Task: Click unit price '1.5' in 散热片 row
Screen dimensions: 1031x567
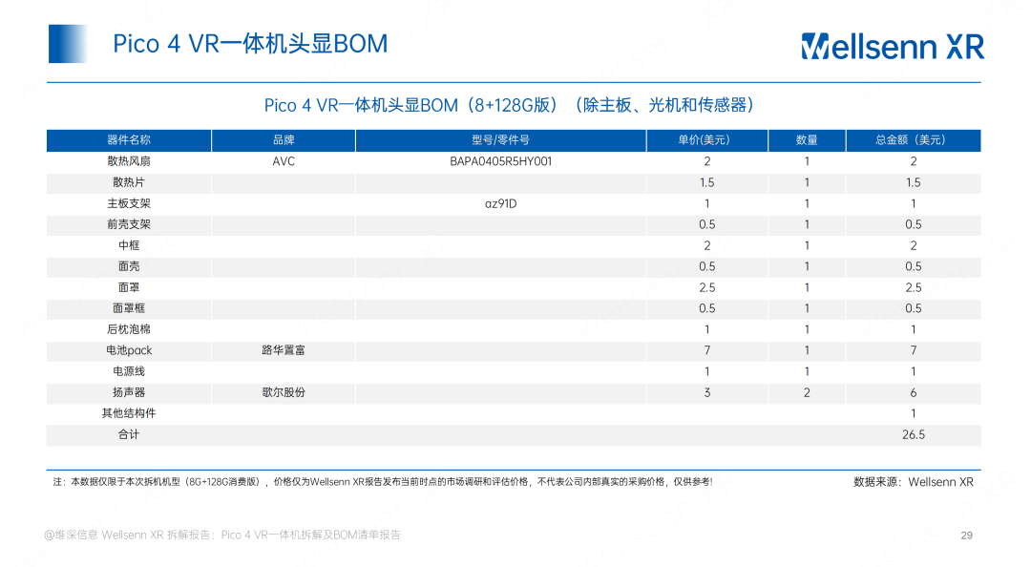Action: [706, 182]
